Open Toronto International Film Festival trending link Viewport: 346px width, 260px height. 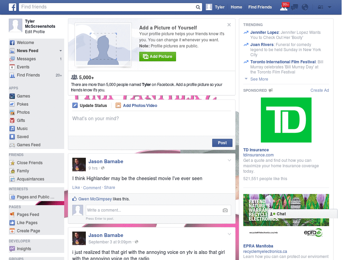[x=283, y=62]
